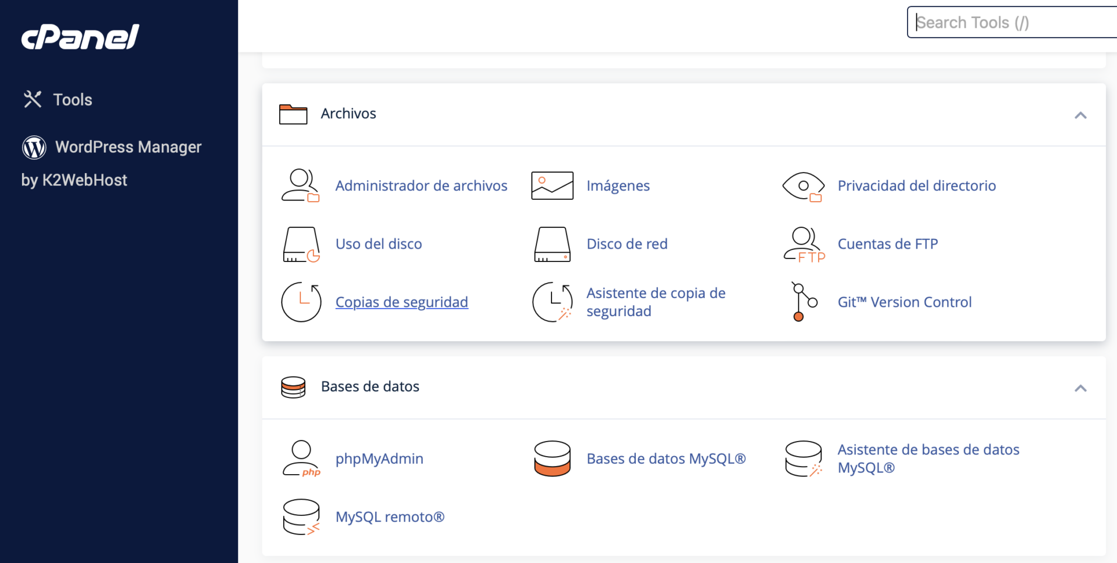Click the Disco de red drive icon

tap(552, 244)
